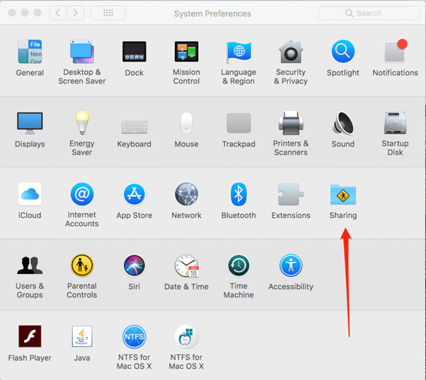Open Bluetooth preferences

[238, 194]
